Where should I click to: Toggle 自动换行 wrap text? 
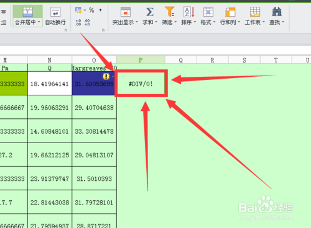55,16
